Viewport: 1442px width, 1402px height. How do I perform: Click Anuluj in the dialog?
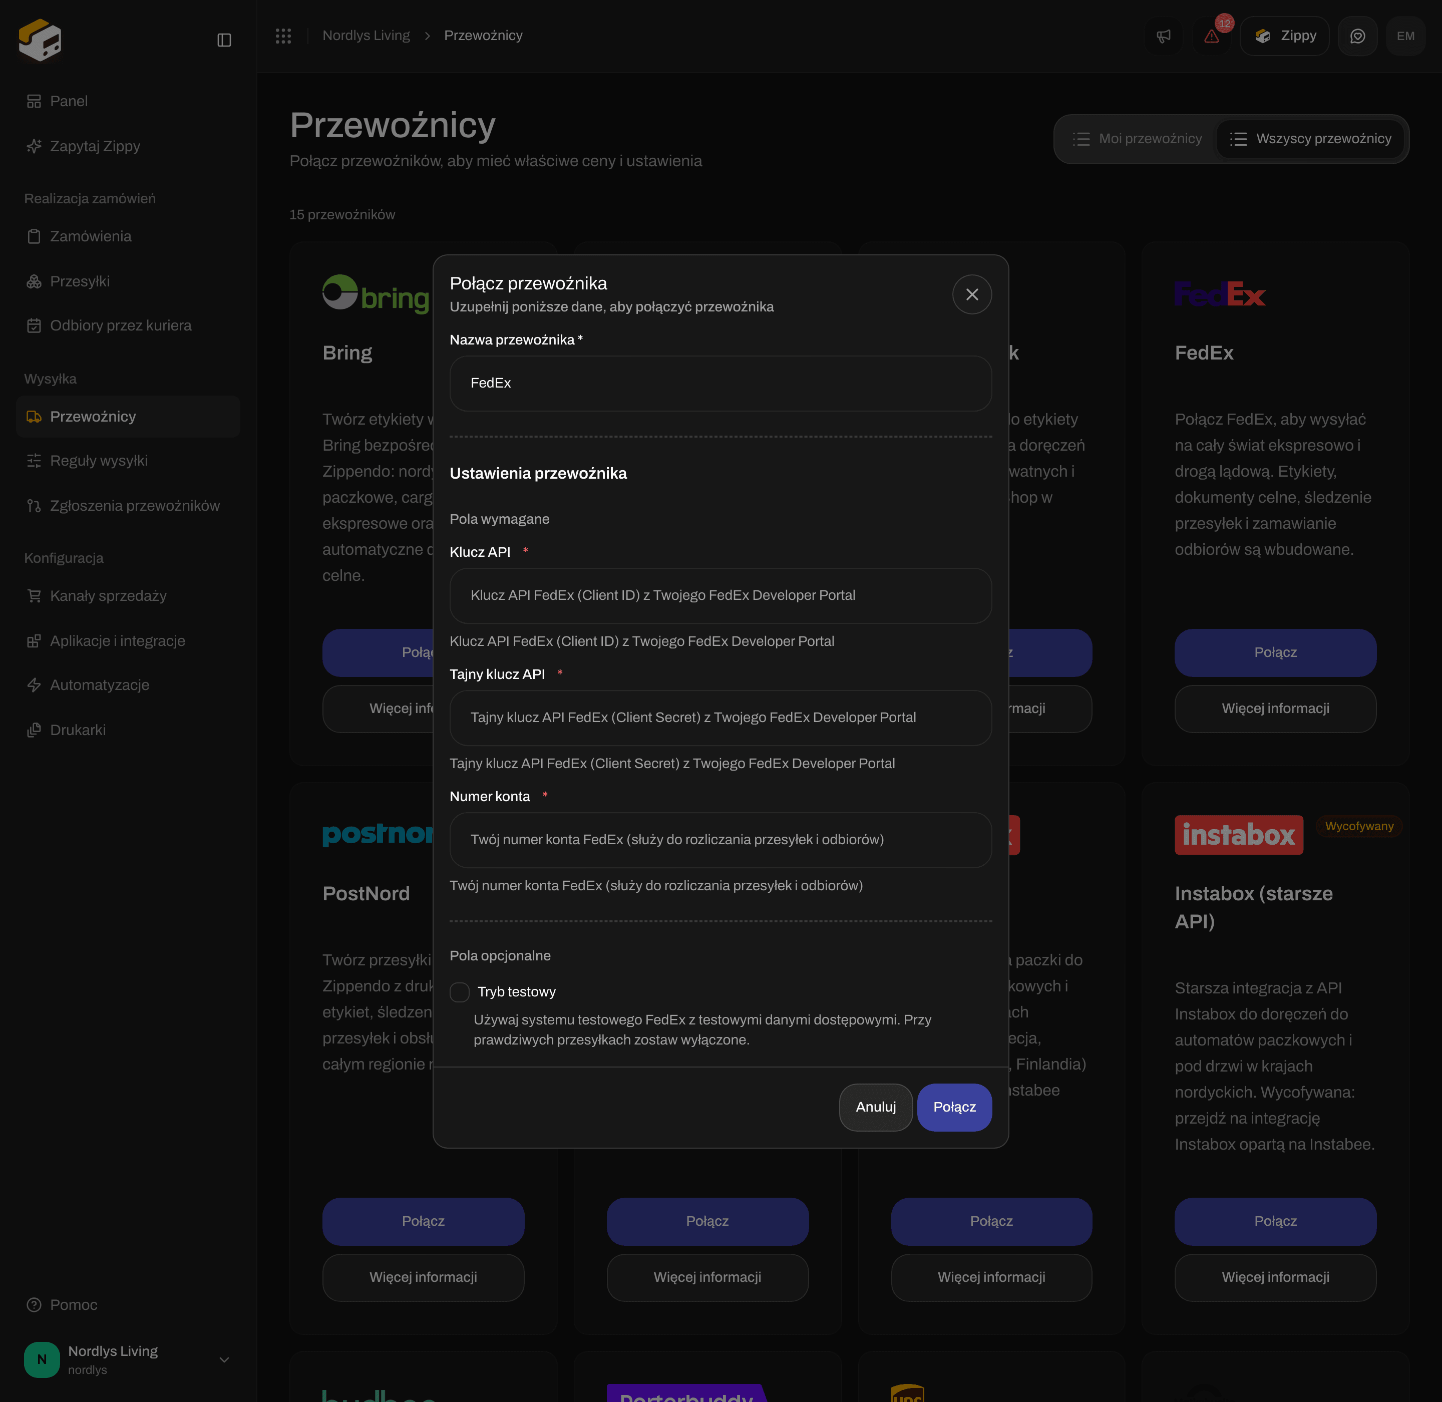[x=876, y=1108]
